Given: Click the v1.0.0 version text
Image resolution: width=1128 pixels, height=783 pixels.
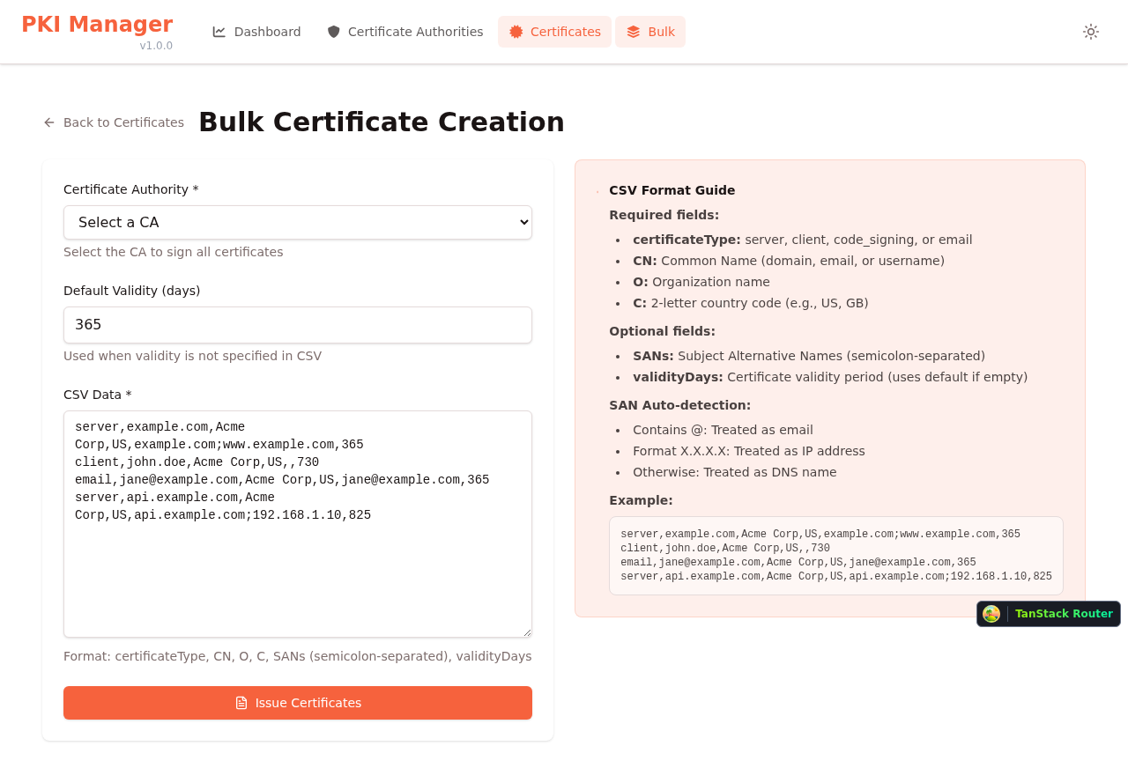Looking at the screenshot, I should pos(156,46).
